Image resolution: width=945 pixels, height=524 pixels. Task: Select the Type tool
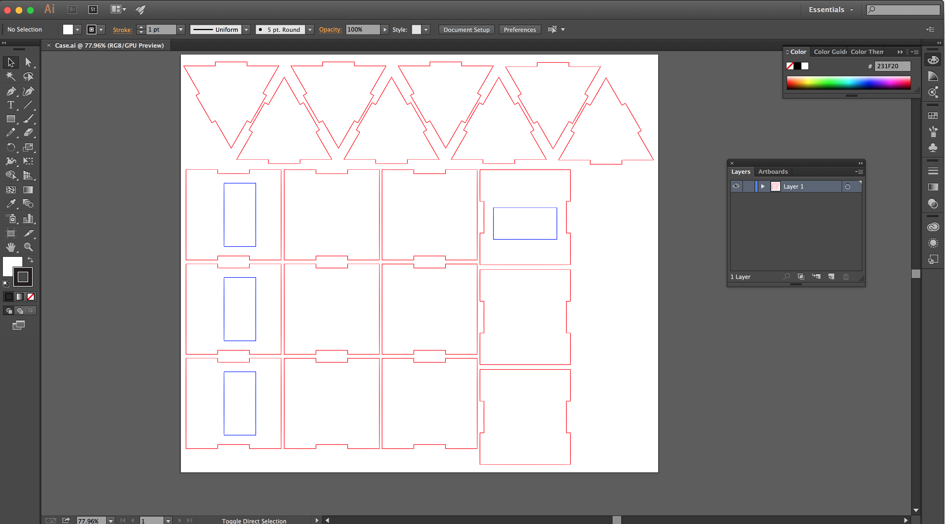(11, 105)
